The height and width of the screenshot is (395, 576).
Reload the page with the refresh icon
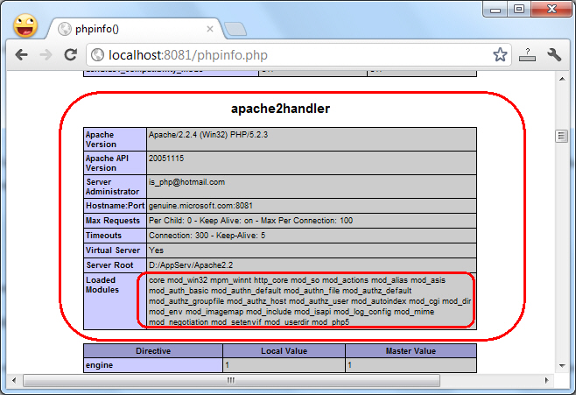click(71, 55)
